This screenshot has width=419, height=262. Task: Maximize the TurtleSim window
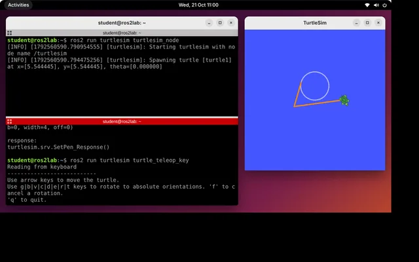point(367,23)
